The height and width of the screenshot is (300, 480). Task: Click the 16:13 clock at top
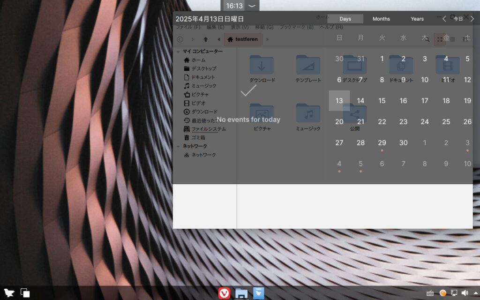click(x=234, y=6)
